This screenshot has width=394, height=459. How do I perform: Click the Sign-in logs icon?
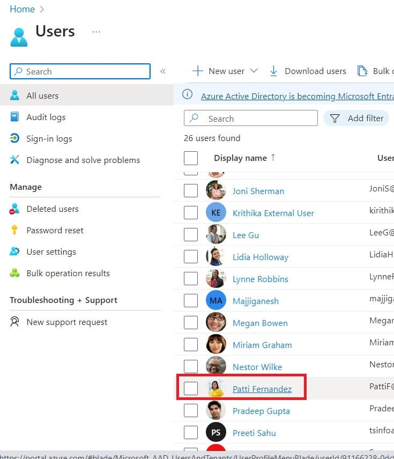(14, 138)
